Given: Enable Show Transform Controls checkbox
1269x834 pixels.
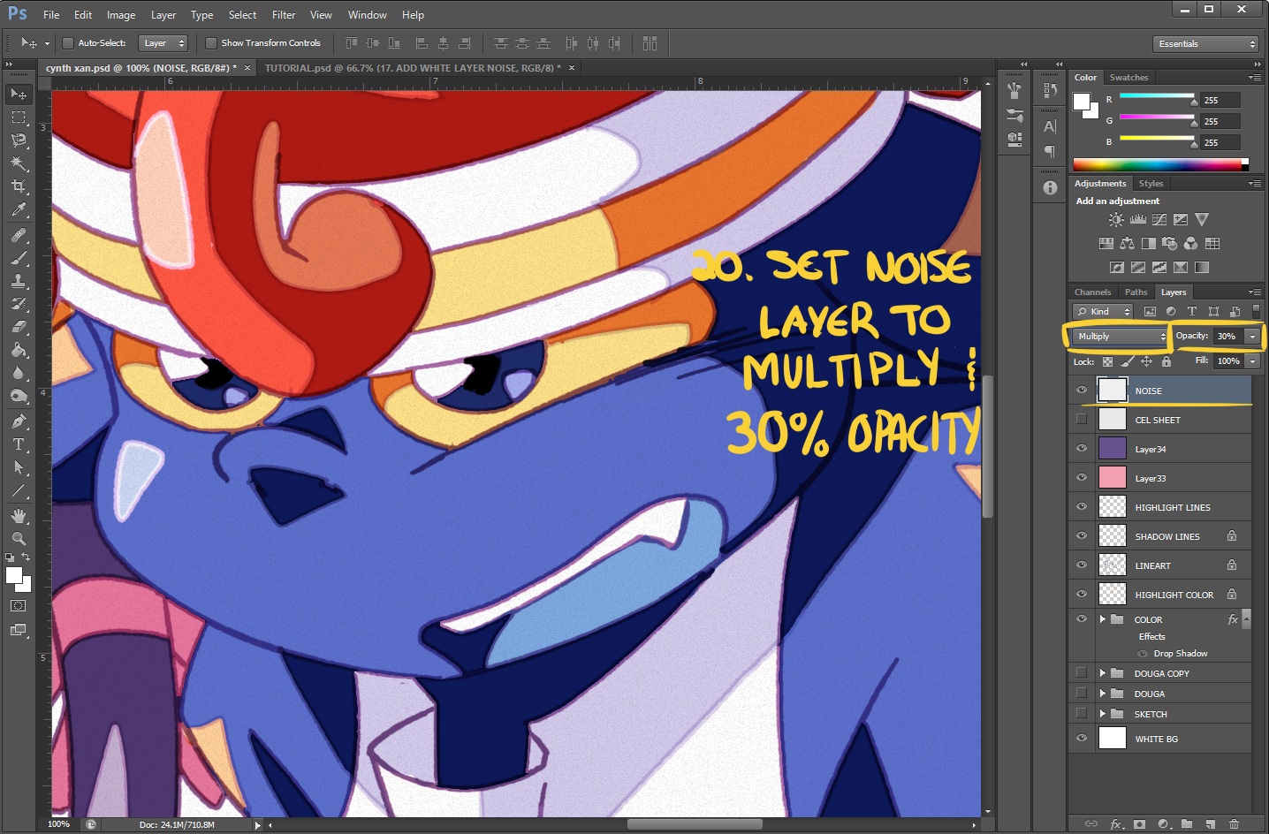Looking at the screenshot, I should [211, 43].
